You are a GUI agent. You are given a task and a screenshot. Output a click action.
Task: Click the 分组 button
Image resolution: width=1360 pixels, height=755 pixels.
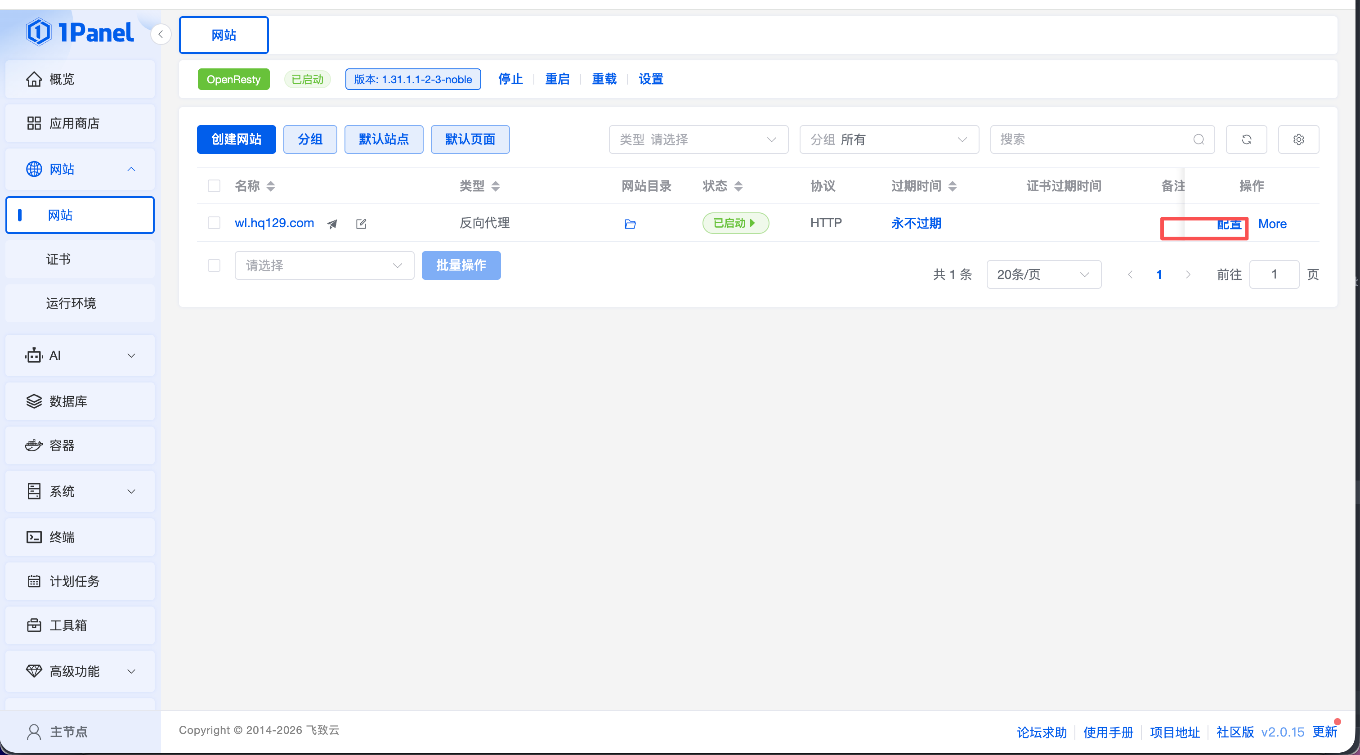pos(310,139)
